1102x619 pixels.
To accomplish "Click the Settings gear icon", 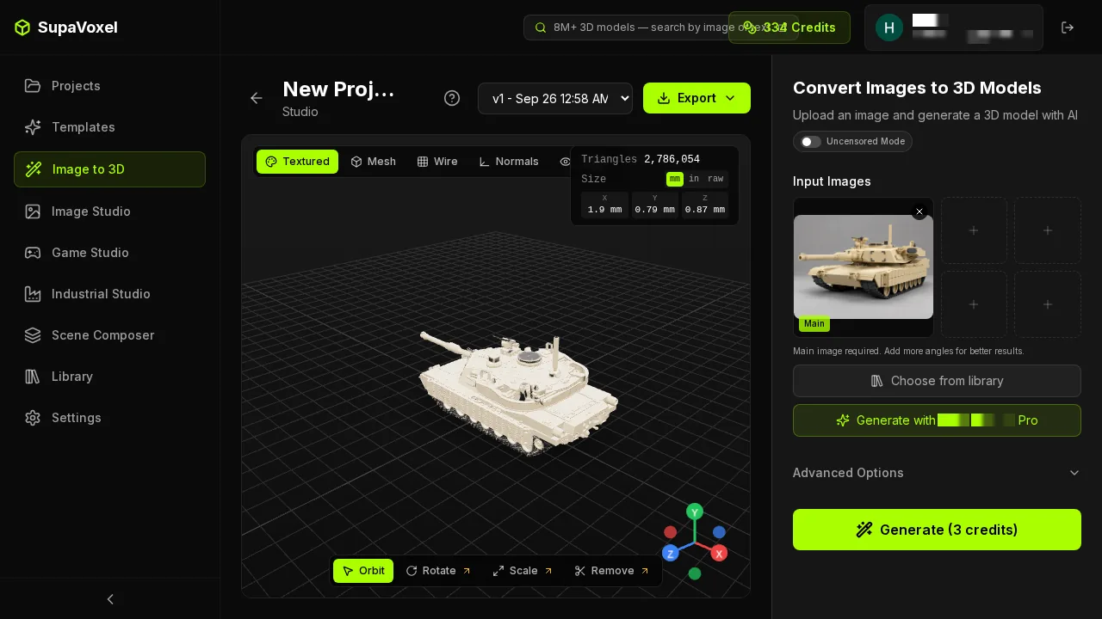I will click(33, 418).
